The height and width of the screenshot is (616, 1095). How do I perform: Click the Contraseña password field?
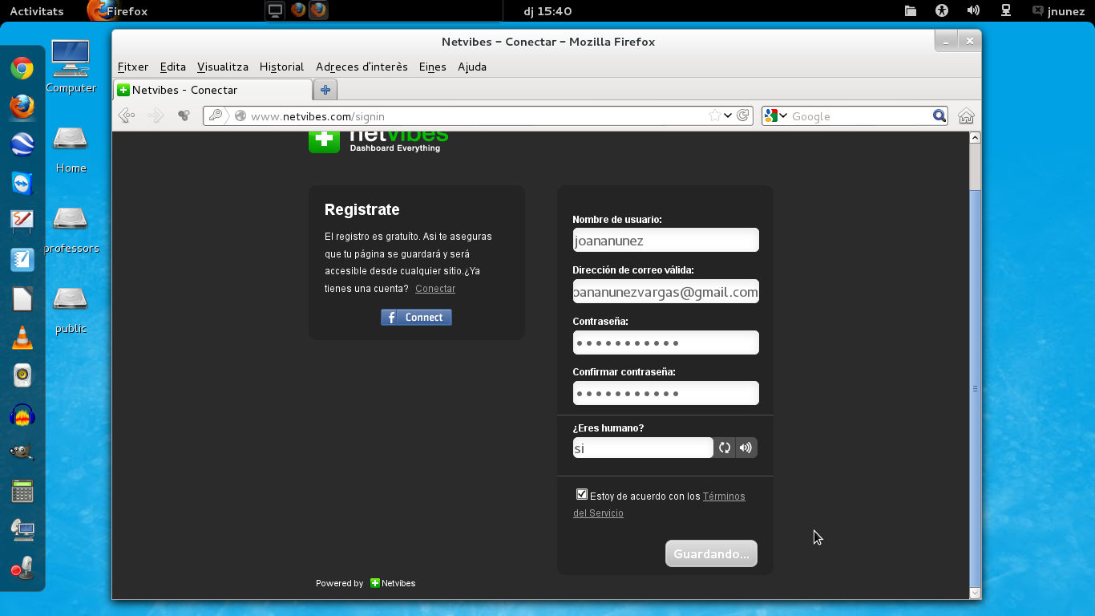[665, 342]
